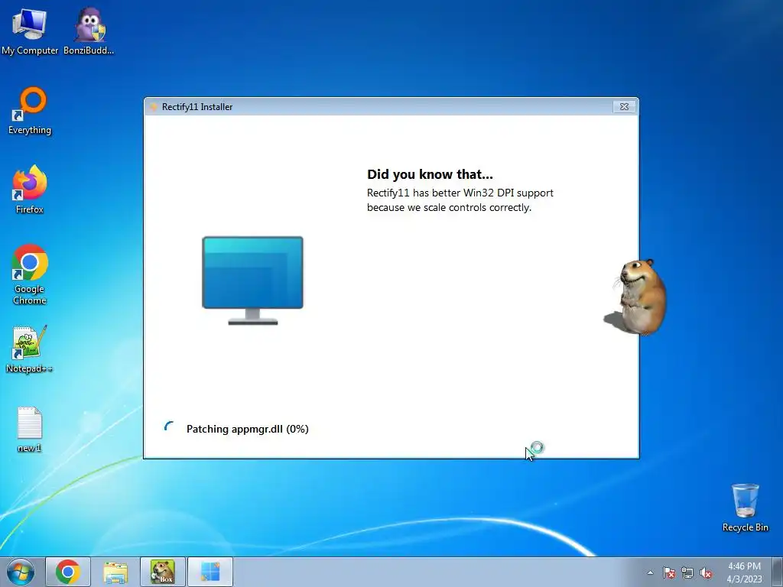This screenshot has width=783, height=587.
Task: Open the network status tray icon
Action: coord(687,572)
